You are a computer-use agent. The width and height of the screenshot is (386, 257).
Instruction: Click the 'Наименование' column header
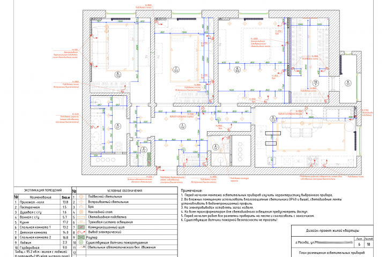40,197
